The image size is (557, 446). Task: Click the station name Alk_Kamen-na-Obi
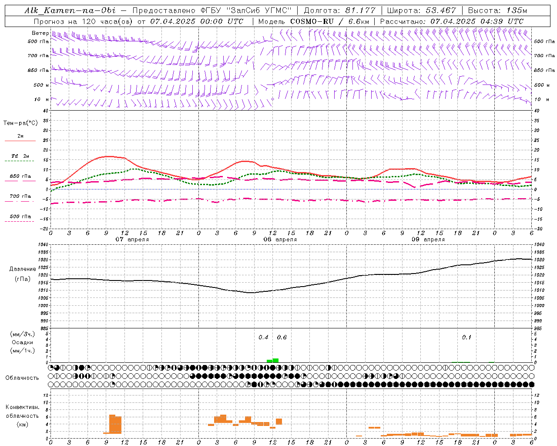pos(70,10)
